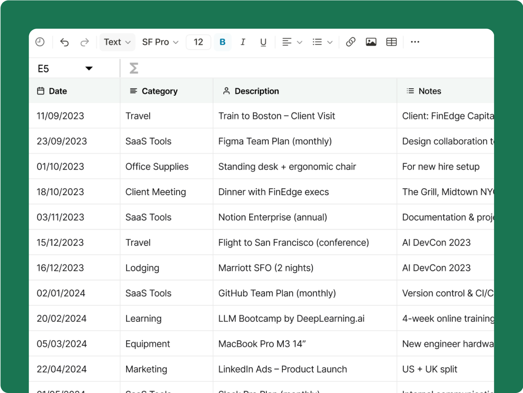
Task: Select the GitHub Team Plan (monthly) cell
Action: (x=305, y=293)
